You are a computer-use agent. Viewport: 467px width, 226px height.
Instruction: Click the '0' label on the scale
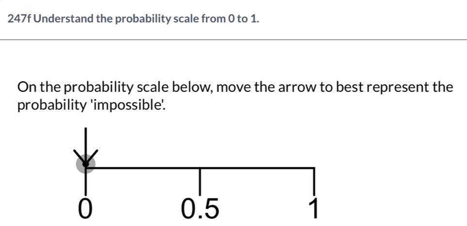pyautogui.click(x=85, y=208)
